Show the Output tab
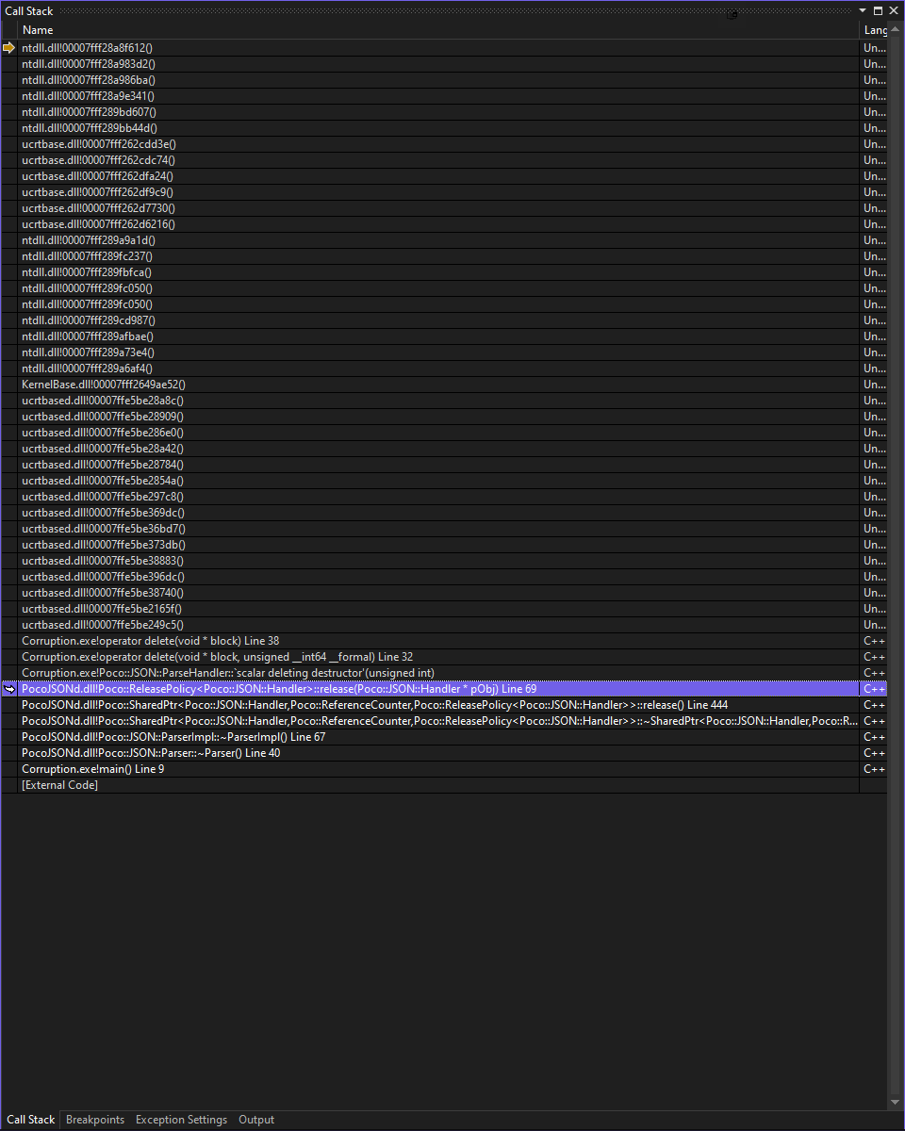This screenshot has height=1131, width=905. tap(255, 1120)
